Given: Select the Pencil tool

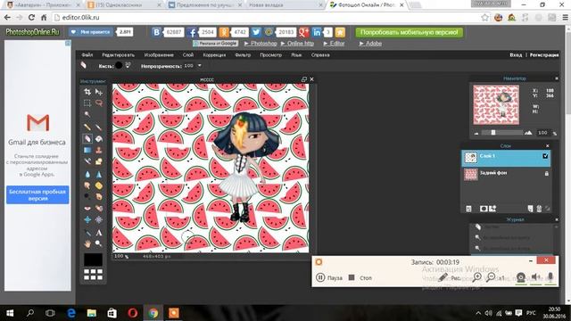Looking at the screenshot, I should 87,127.
